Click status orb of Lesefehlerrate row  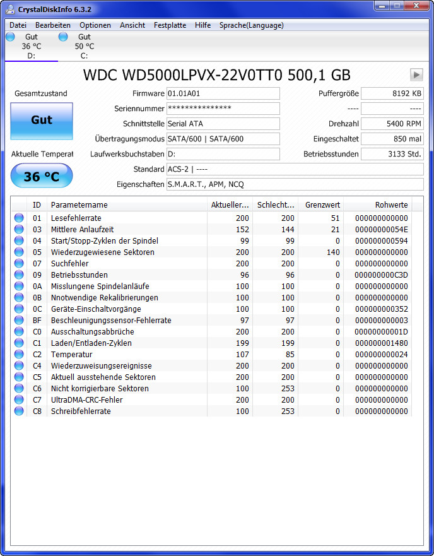19,218
